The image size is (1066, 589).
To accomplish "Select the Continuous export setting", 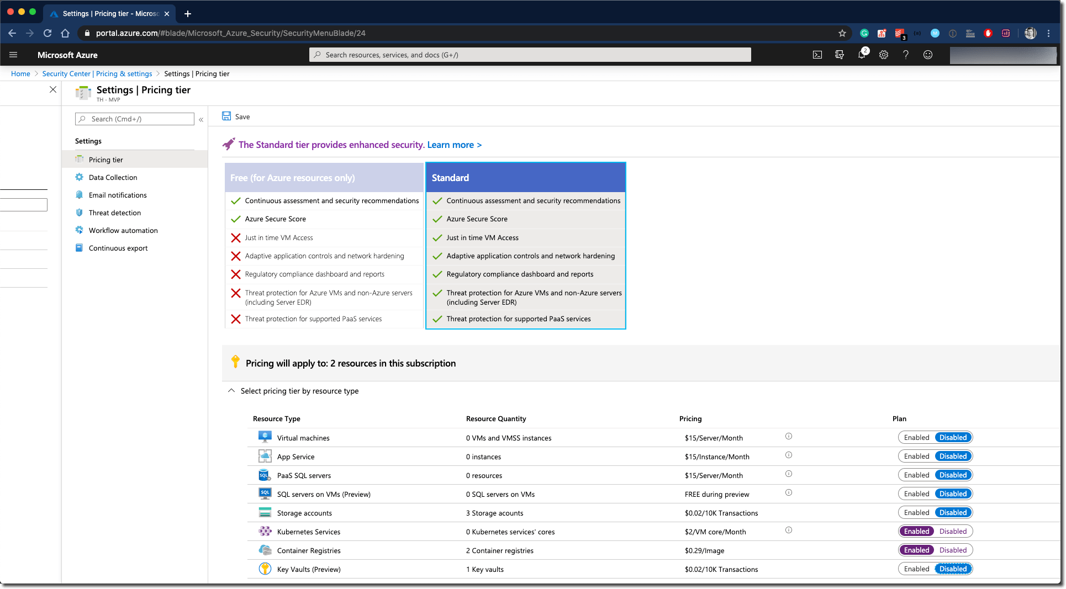I will (x=118, y=248).
